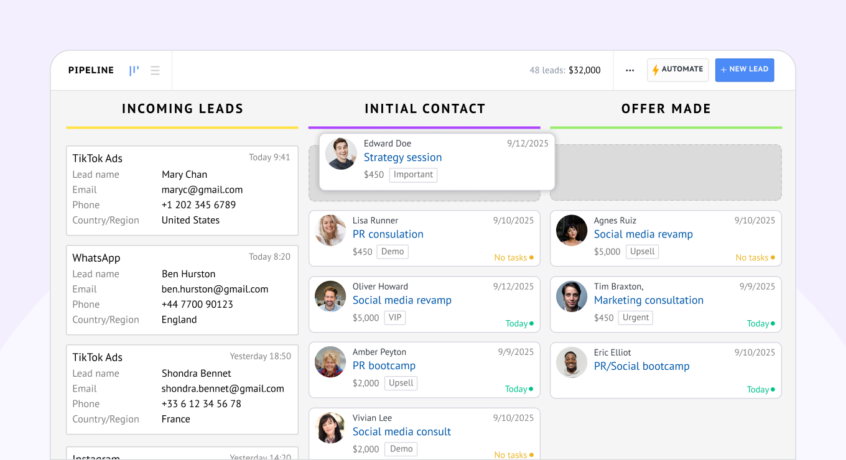Click Lisa Runner's avatar photo
The image size is (846, 460).
point(330,231)
